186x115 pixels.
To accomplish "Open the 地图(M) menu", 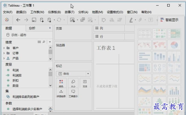I will pyautogui.click(x=98, y=12).
